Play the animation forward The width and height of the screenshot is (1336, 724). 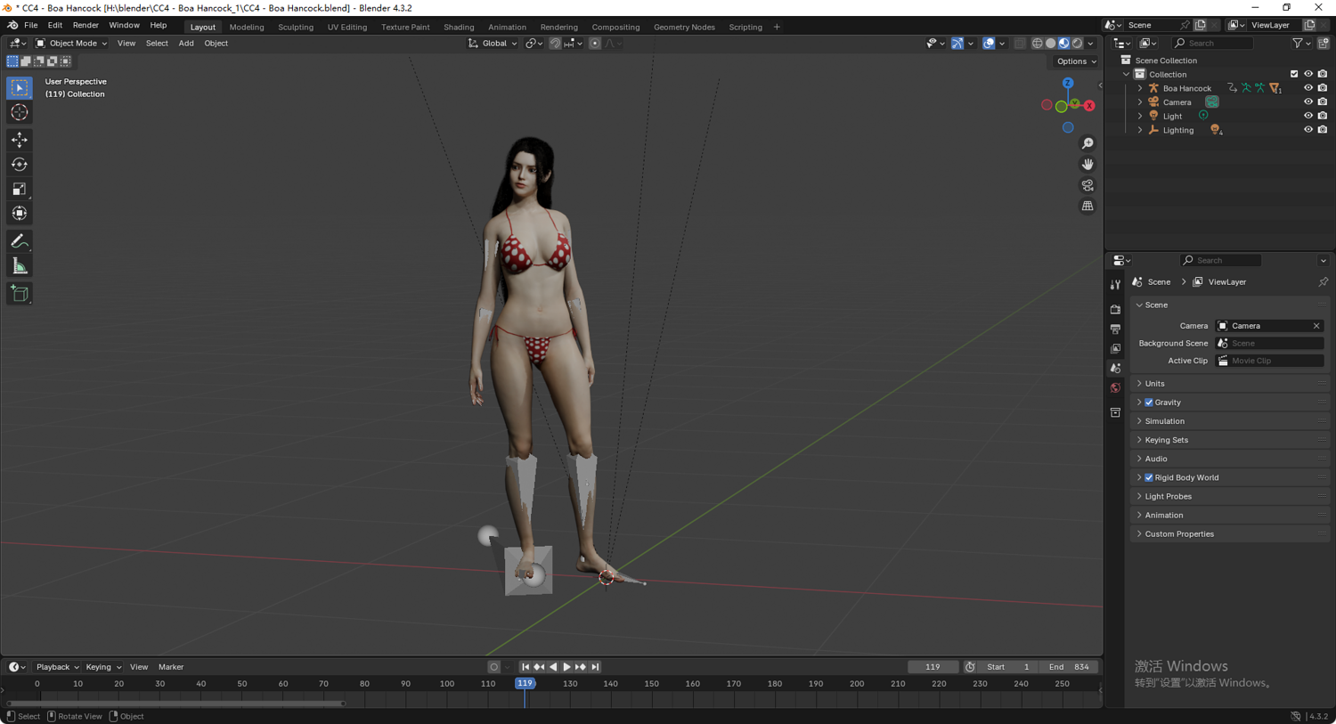click(x=566, y=667)
